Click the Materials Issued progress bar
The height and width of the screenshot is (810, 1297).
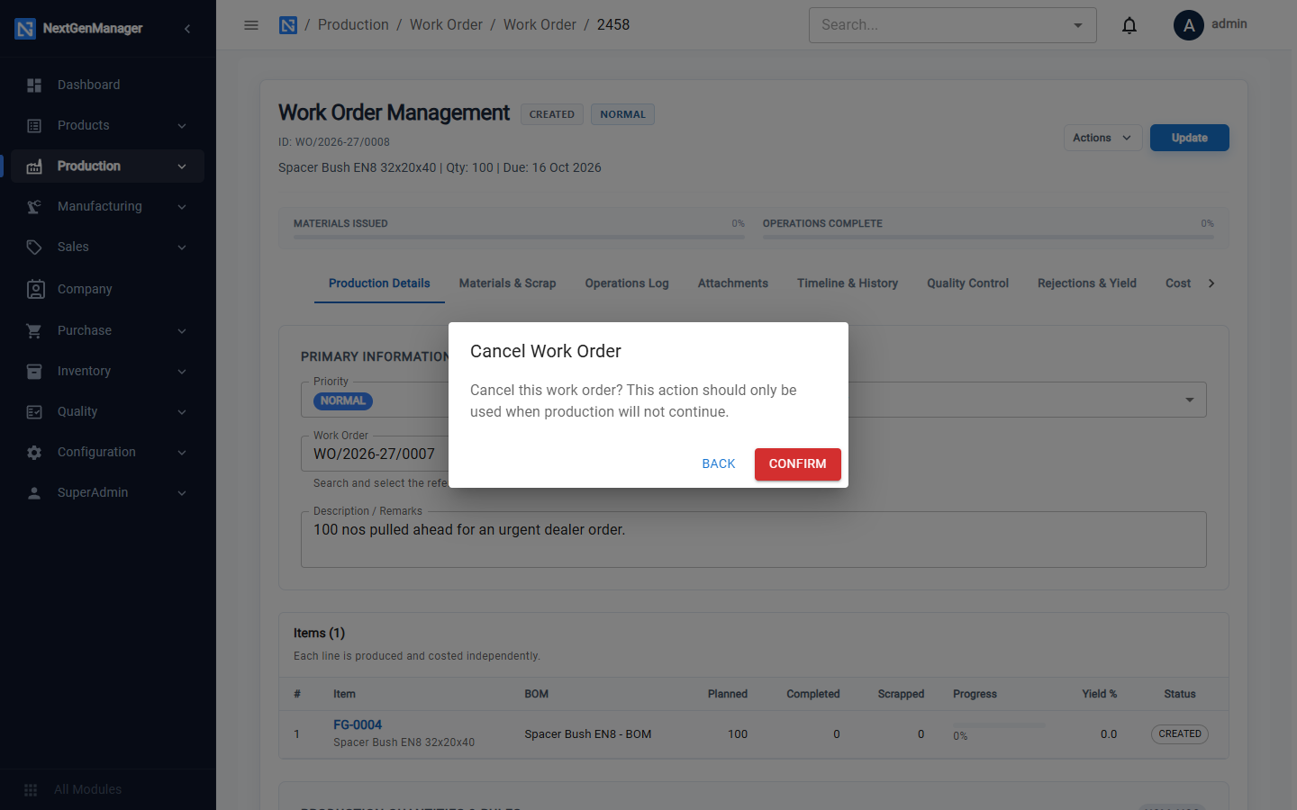pos(519,238)
